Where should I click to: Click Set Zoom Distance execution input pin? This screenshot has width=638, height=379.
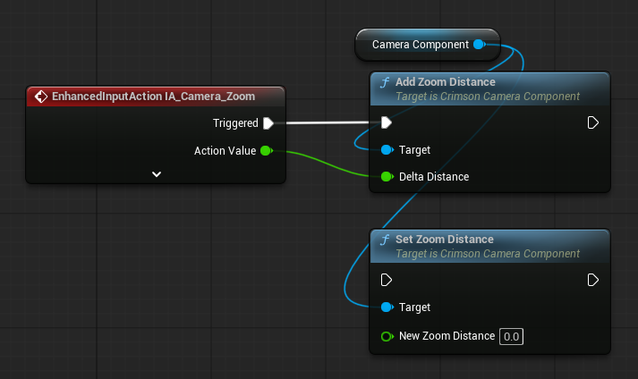387,280
